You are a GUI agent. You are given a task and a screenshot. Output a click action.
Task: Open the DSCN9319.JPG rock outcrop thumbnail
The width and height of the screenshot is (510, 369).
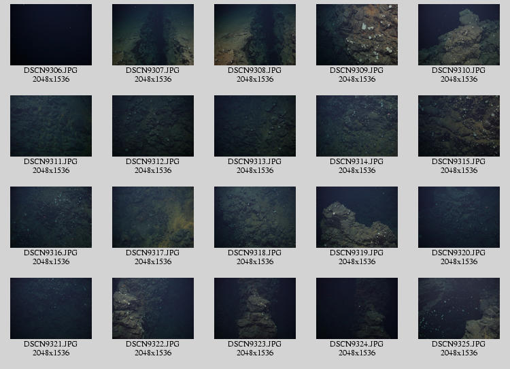[x=357, y=217]
